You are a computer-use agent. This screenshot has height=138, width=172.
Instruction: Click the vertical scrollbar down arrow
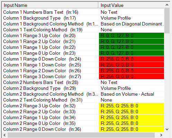[x=167, y=129]
